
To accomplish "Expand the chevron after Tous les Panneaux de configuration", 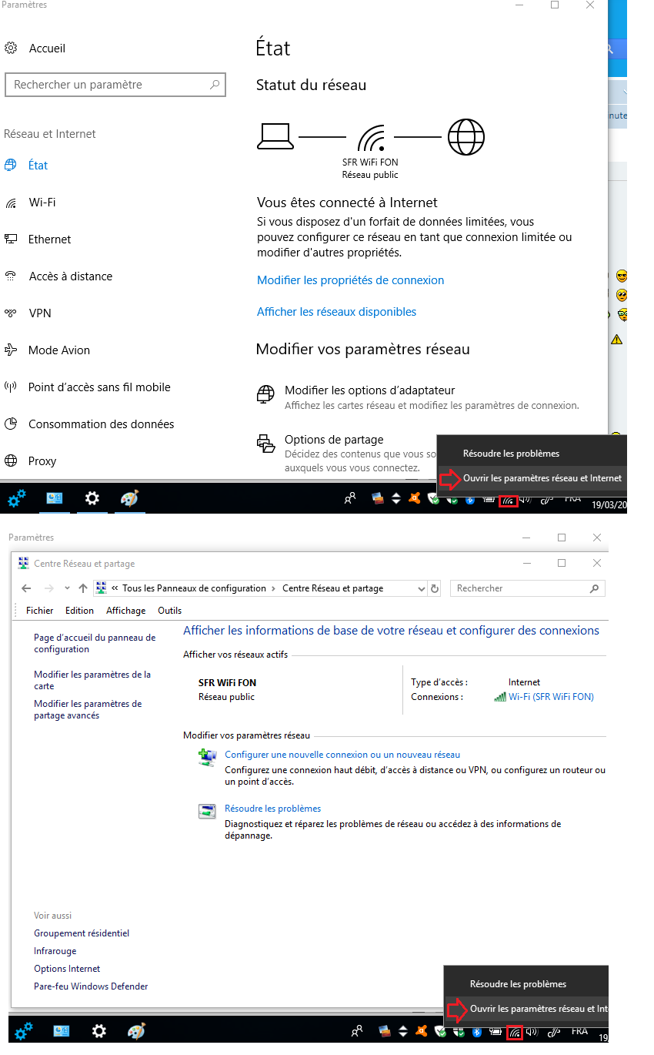I will click(273, 588).
